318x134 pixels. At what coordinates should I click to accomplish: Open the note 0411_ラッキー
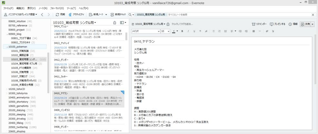click(88, 82)
